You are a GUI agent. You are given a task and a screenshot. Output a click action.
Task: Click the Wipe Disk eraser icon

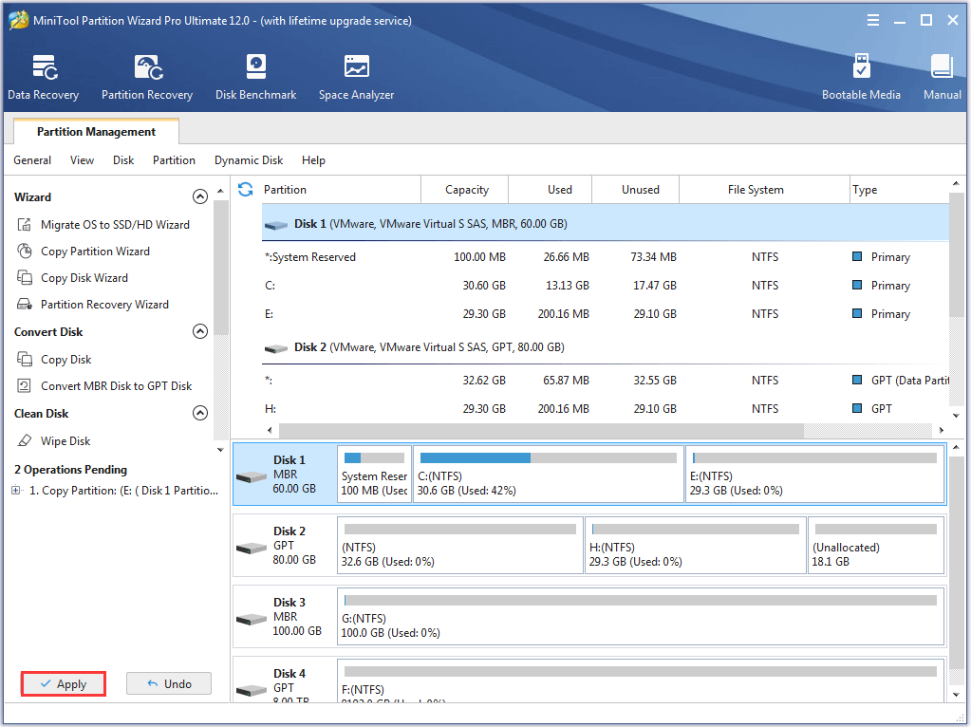click(x=24, y=441)
